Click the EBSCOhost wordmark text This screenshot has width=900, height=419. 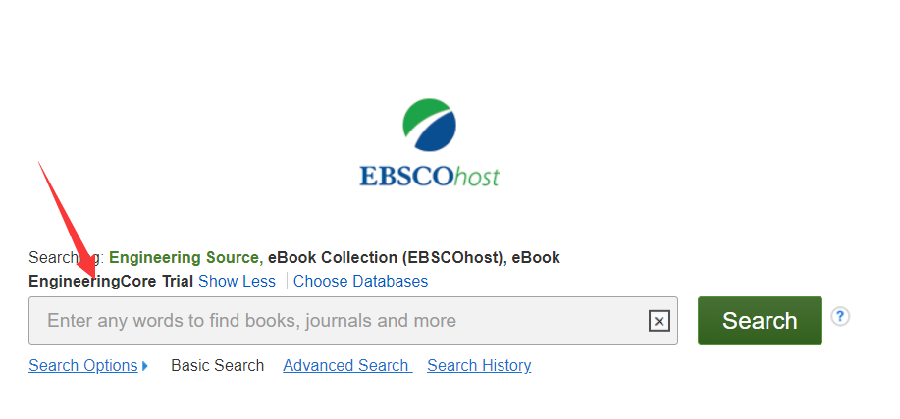[429, 177]
